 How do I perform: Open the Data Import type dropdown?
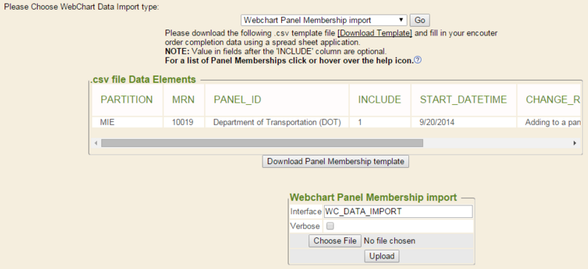coord(324,20)
